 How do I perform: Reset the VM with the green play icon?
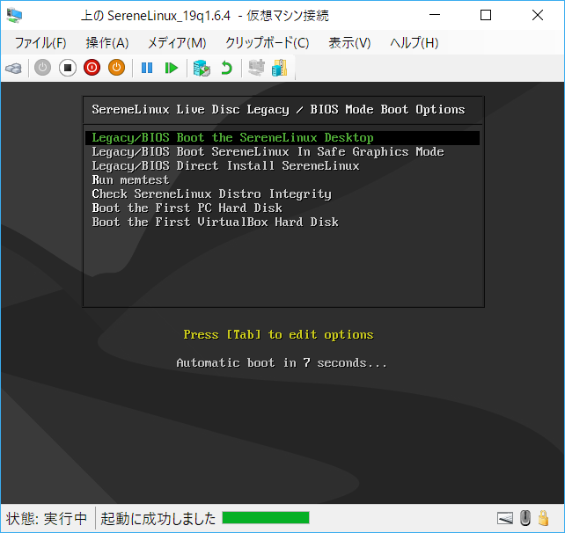tap(172, 68)
